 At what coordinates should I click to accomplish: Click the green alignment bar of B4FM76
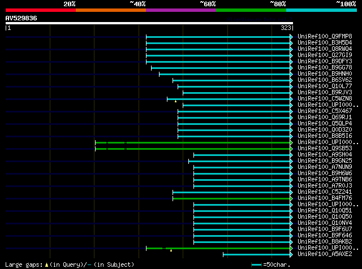coord(231,198)
